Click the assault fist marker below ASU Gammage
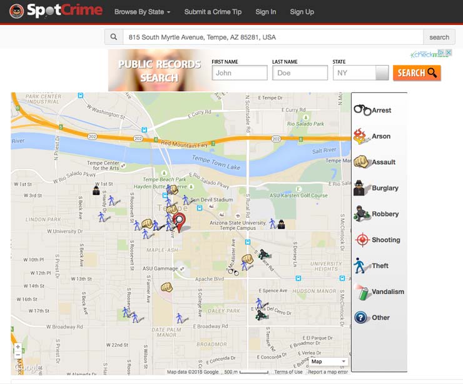Image resolution: width=463 pixels, height=384 pixels. click(166, 287)
